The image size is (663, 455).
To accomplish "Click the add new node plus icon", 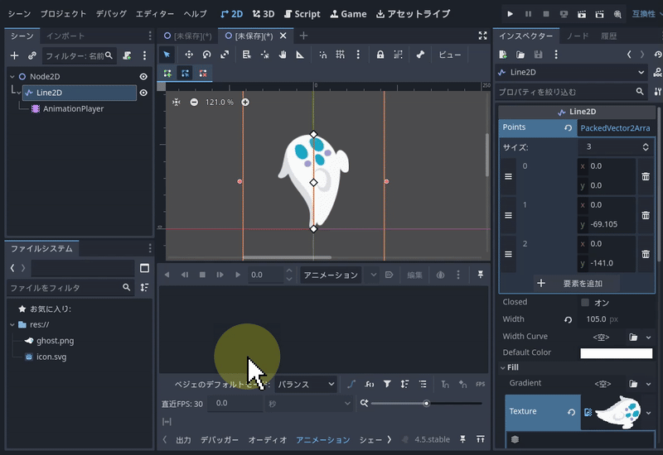I will [x=14, y=55].
